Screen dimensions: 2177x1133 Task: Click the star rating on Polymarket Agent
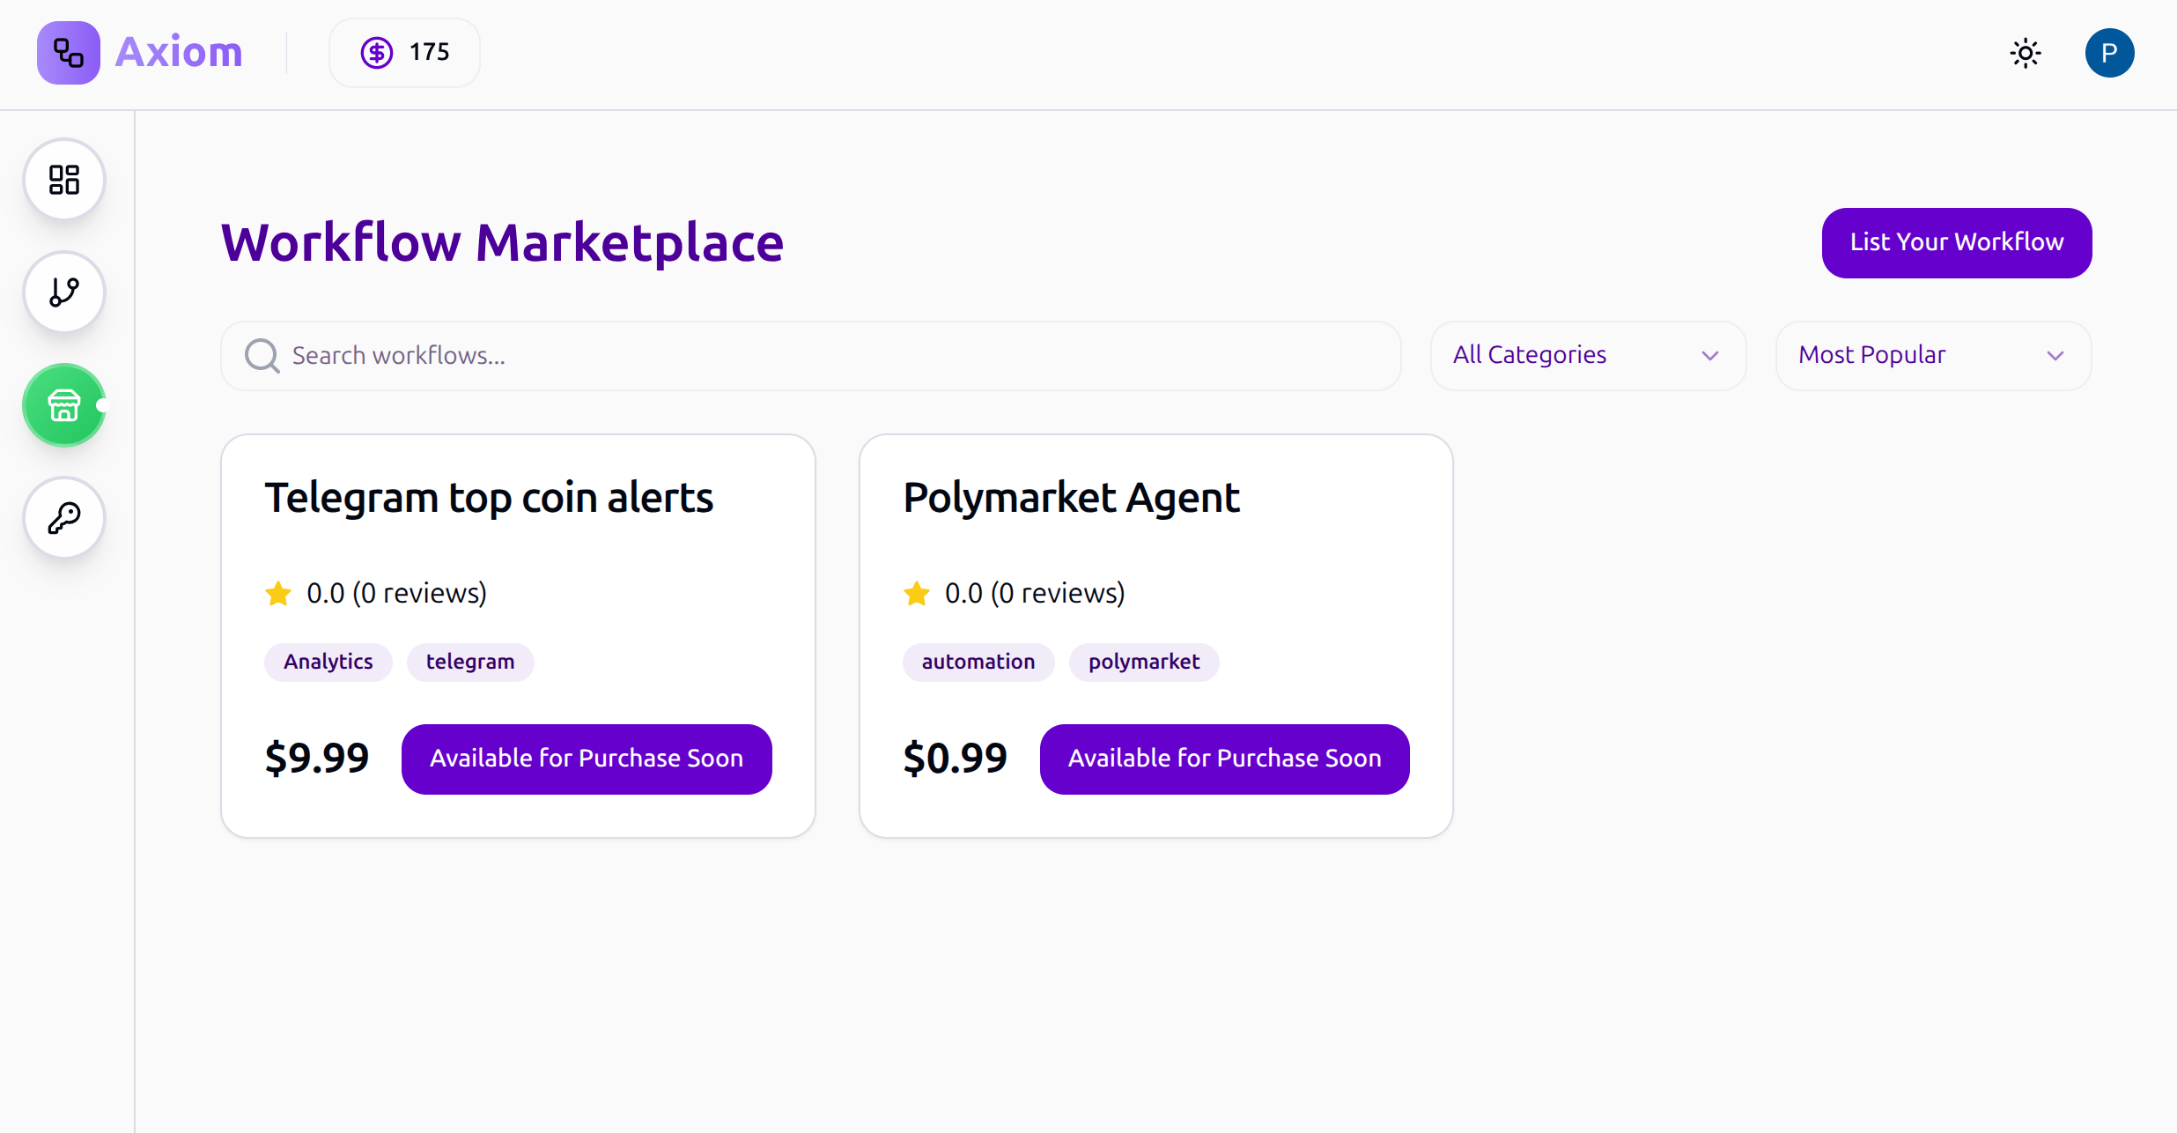click(917, 594)
